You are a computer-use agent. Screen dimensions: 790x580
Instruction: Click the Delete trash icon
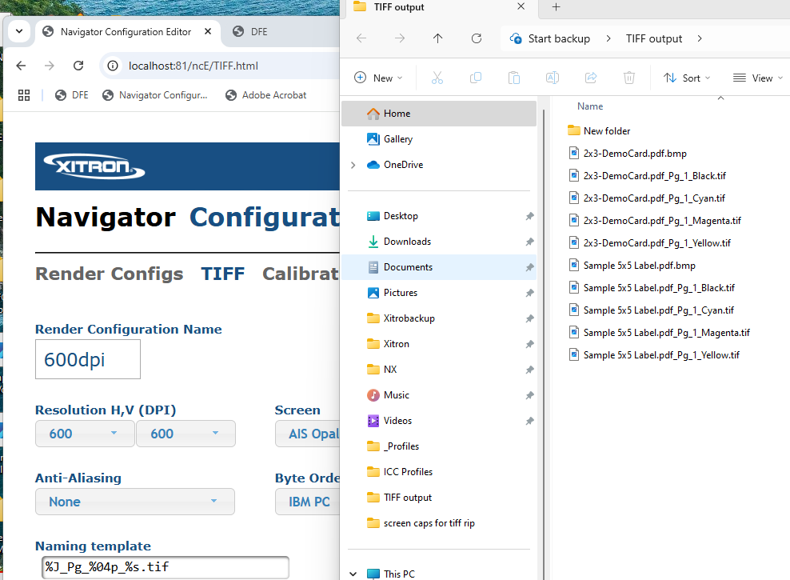628,78
